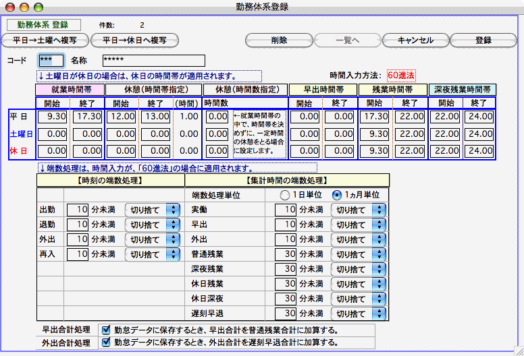Click 残業時間帯 column header

coord(393,90)
